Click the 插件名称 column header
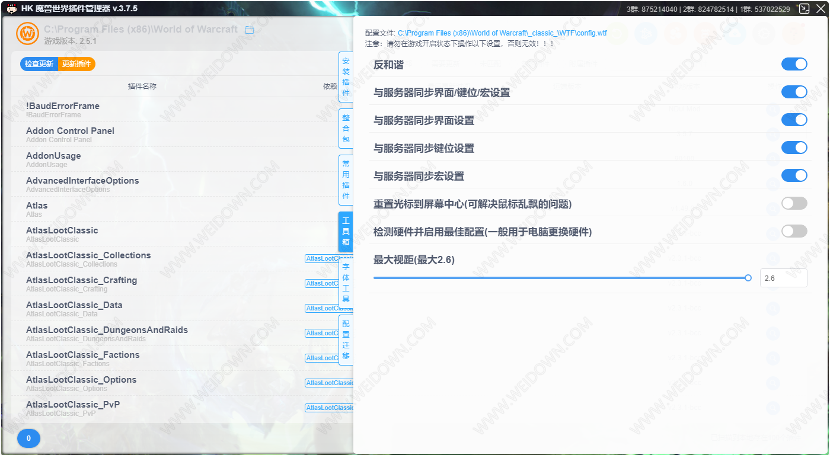Viewport: 830px width, 455px height. point(142,86)
